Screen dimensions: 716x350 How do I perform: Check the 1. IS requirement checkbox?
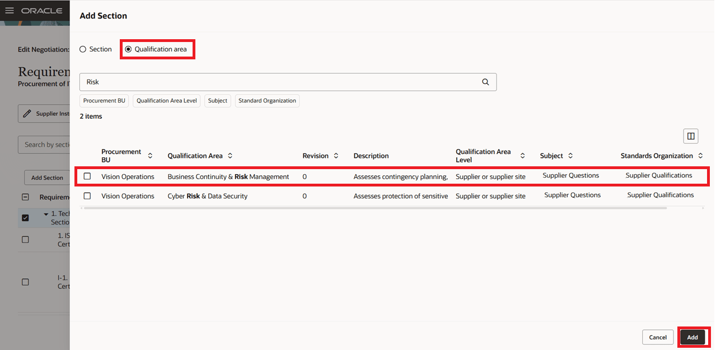click(25, 239)
